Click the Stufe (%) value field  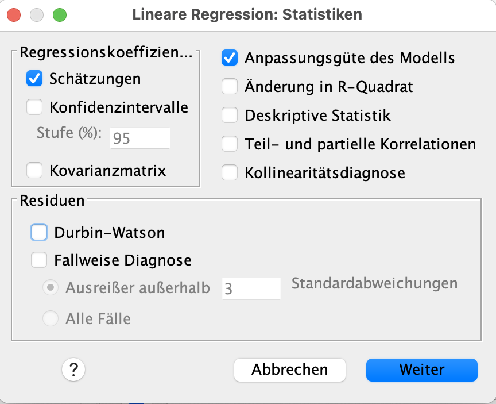(139, 138)
